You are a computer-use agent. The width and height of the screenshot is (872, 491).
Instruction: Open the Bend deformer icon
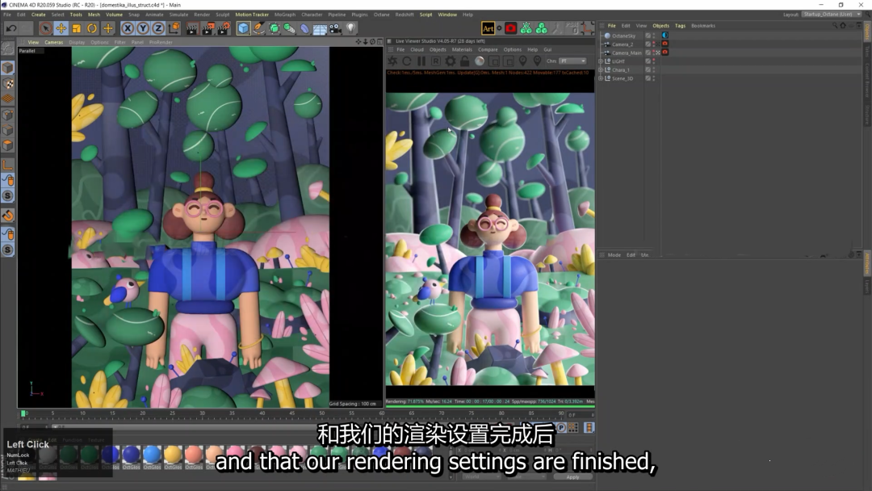tap(304, 28)
